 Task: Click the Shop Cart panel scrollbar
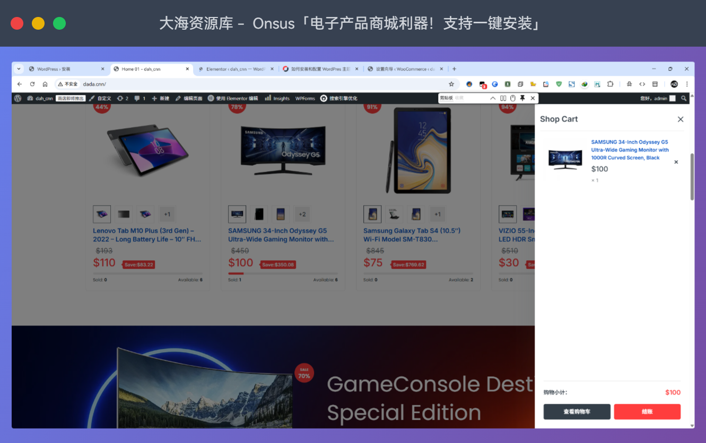coord(692,178)
